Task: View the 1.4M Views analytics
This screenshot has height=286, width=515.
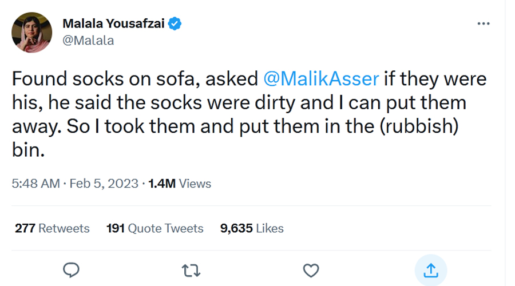Action: point(180,184)
